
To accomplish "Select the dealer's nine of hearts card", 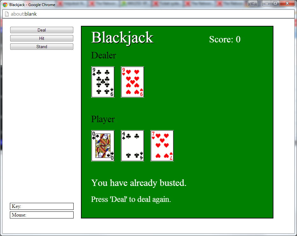I will (133, 82).
